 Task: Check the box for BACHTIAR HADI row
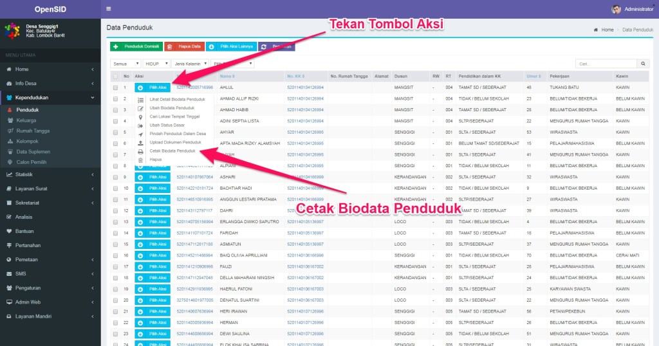pyautogui.click(x=115, y=188)
